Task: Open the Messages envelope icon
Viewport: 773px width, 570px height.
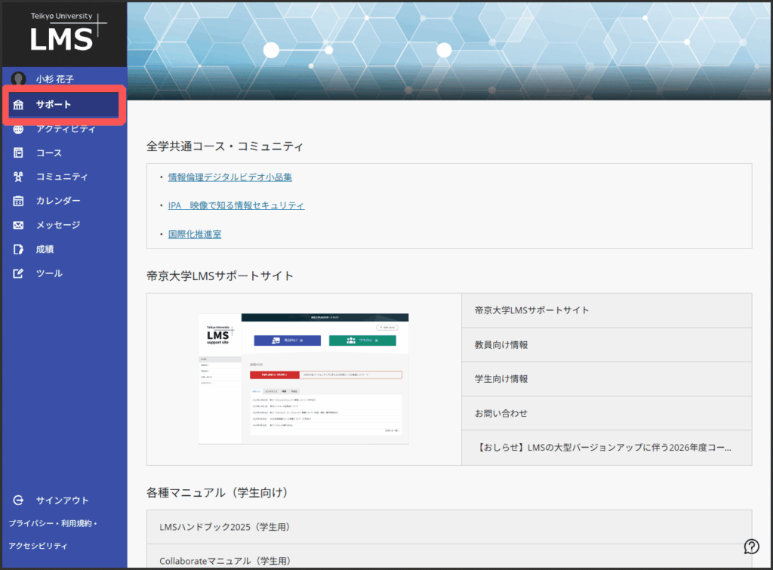Action: [x=19, y=225]
